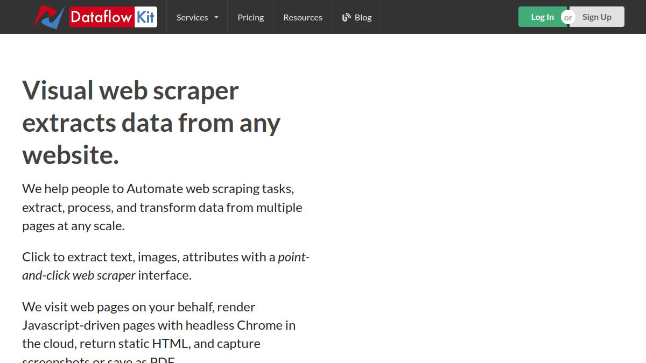Image resolution: width=646 pixels, height=363 pixels.
Task: Click the Sign Up button
Action: pyautogui.click(x=597, y=17)
